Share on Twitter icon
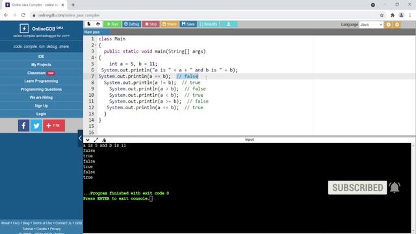This screenshot has width=416, height=234. (x=36, y=125)
